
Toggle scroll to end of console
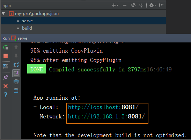(16, 73)
